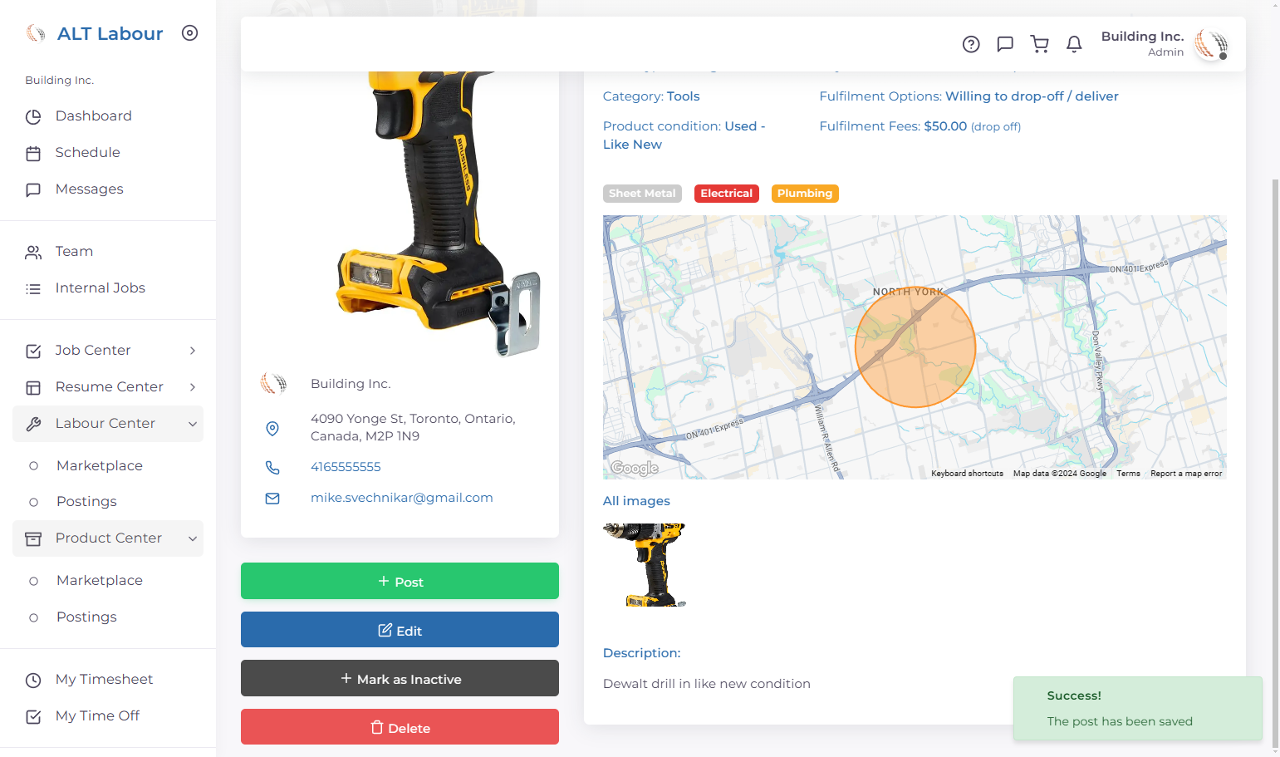Open the notifications bell icon

point(1074,44)
